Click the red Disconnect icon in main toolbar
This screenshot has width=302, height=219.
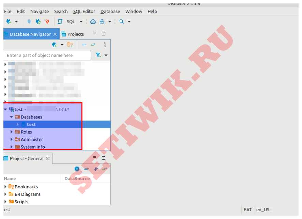pyautogui.click(x=47, y=21)
